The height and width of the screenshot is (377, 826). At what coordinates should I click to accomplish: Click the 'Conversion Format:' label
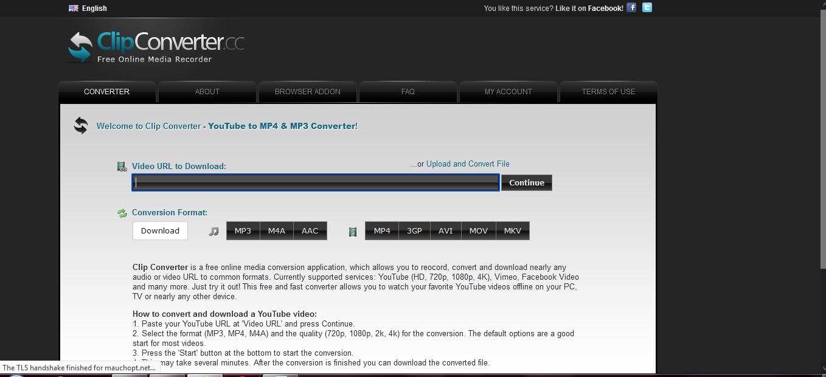tap(170, 213)
